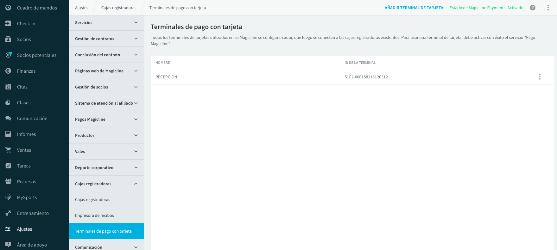Click the Socios potenciales target icon

click(8, 55)
